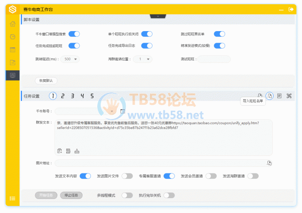This screenshot has width=302, height=213.
Task: Click the 开始任务 button
Action: [46, 195]
